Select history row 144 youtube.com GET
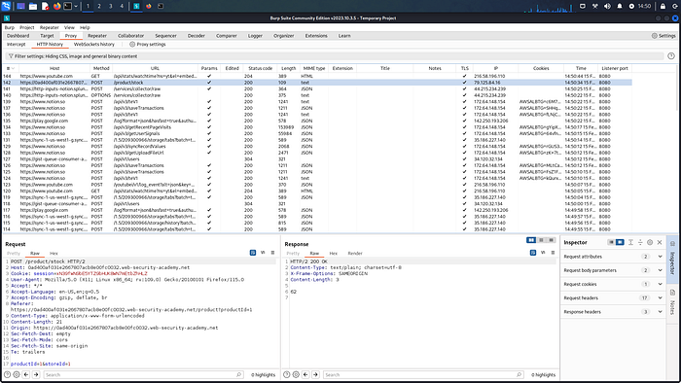 click(317, 76)
